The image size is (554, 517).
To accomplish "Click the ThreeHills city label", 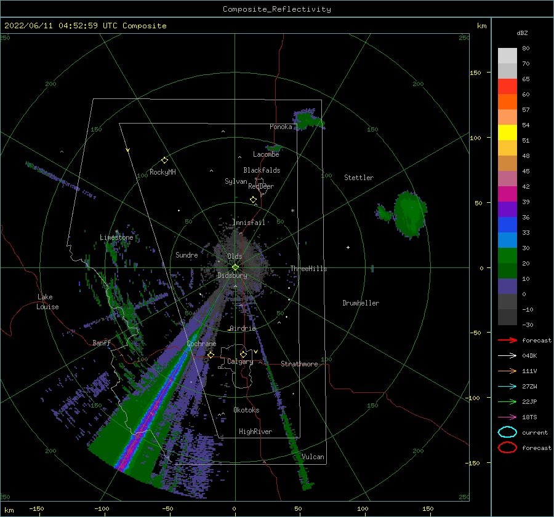I will (308, 269).
